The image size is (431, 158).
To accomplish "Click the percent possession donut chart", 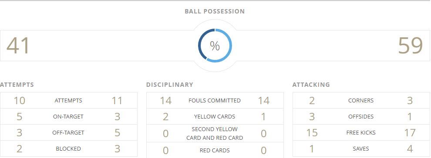I will [x=215, y=46].
